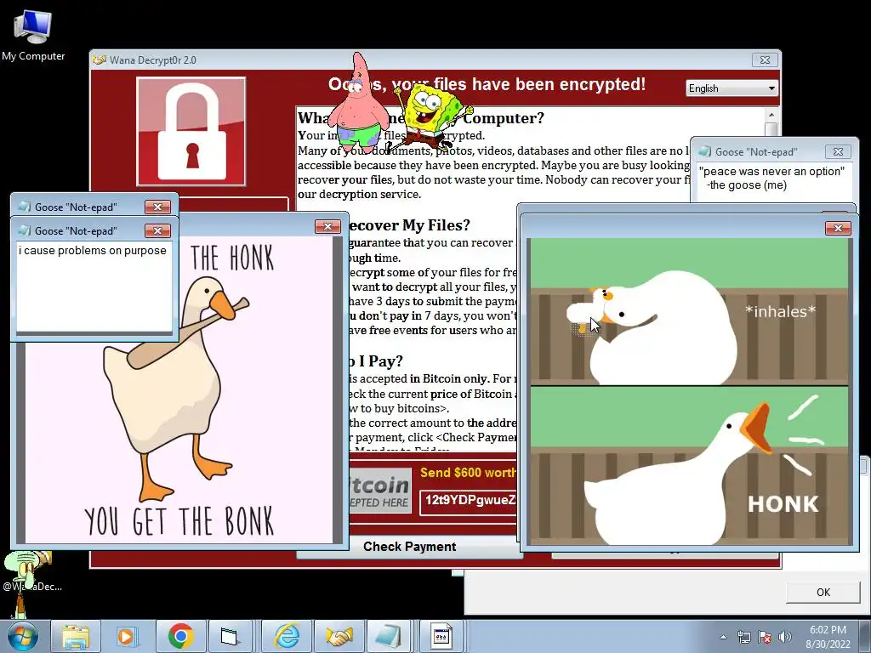Close the "peace was never an option" Not-epad

[x=838, y=151]
